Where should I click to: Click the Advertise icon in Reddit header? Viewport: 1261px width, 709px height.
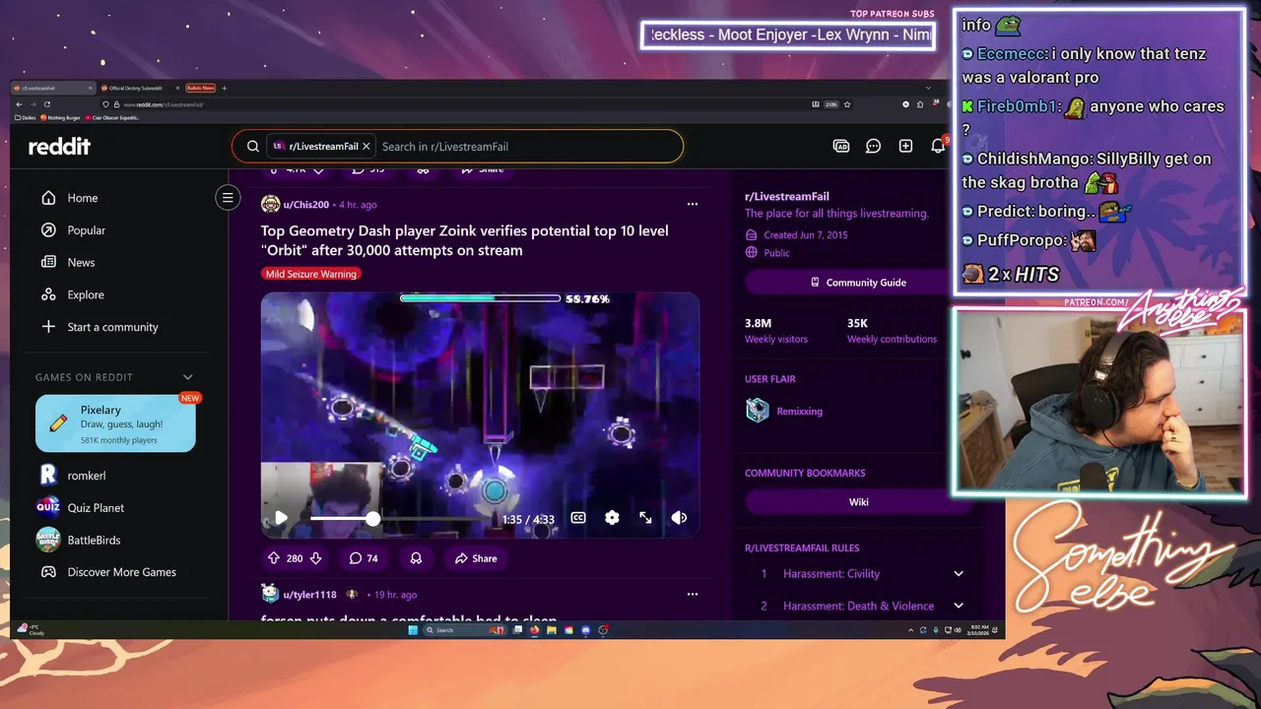coord(841,146)
